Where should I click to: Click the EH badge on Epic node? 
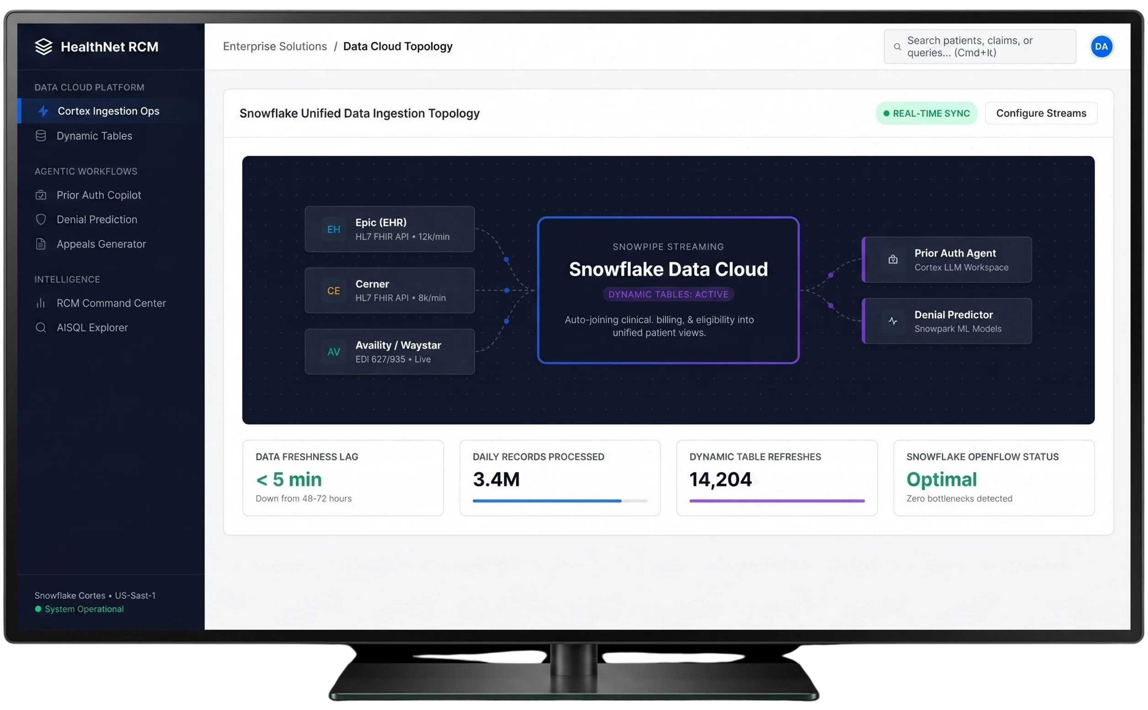(333, 229)
